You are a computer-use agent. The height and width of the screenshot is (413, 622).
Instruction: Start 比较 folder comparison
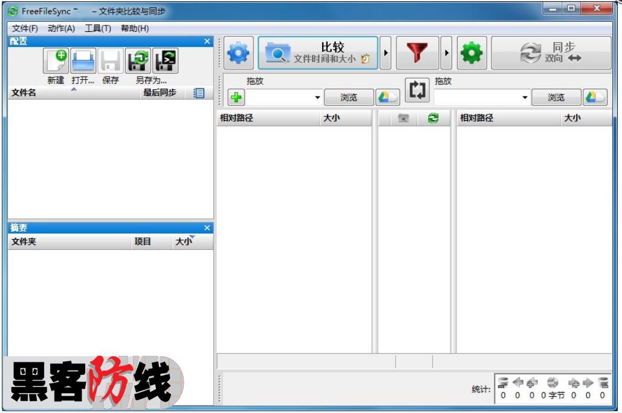318,53
